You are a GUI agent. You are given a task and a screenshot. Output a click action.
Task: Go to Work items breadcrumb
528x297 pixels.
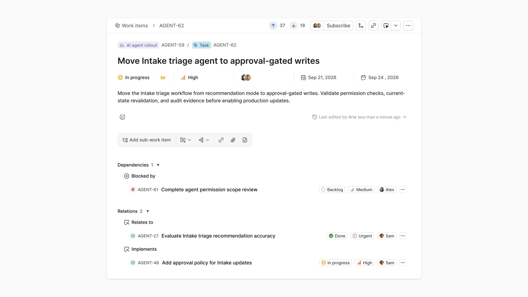pos(131,26)
